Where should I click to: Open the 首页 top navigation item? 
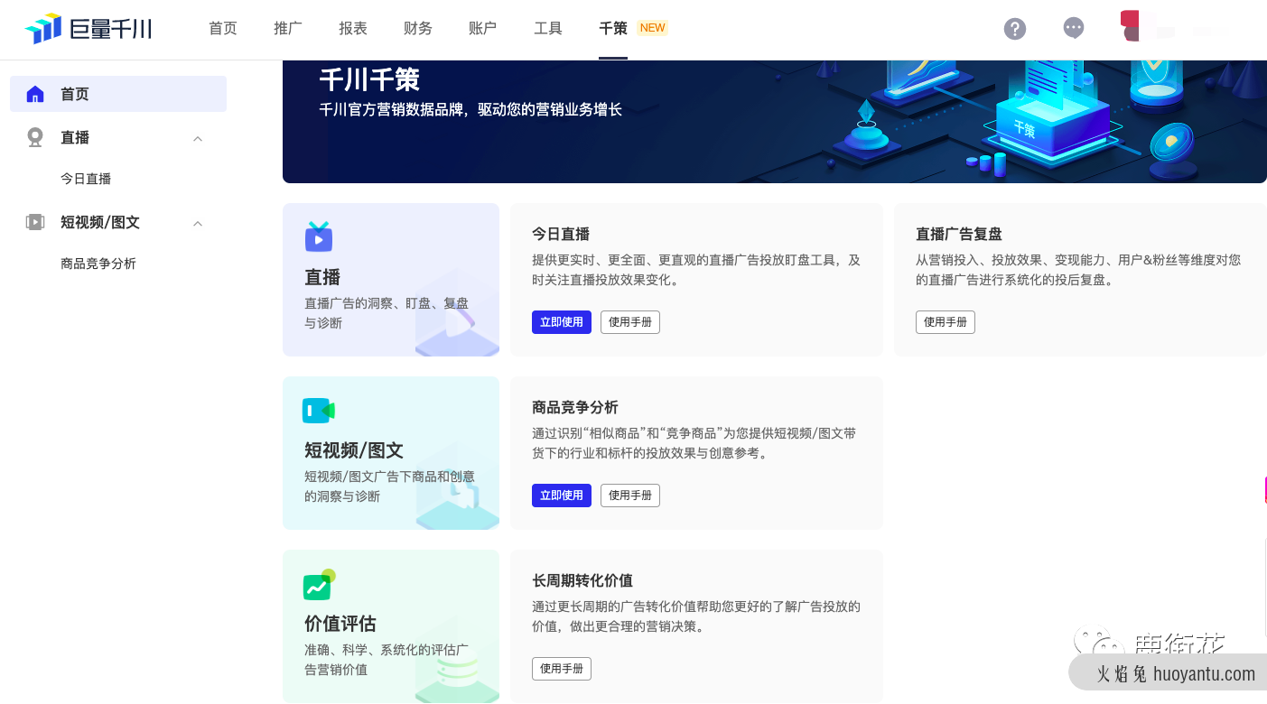pyautogui.click(x=223, y=28)
